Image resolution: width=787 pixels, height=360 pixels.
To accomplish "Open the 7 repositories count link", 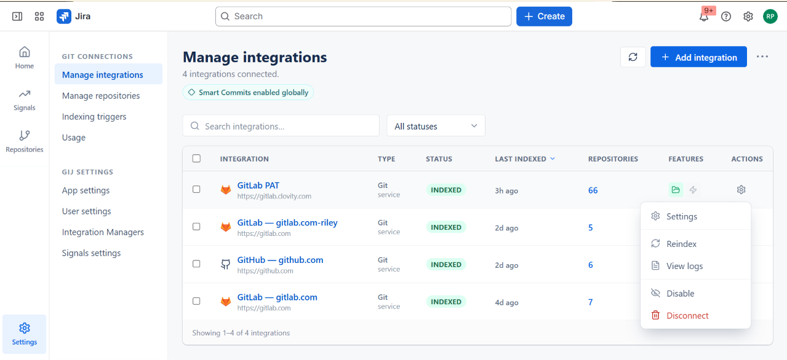I will click(x=590, y=302).
